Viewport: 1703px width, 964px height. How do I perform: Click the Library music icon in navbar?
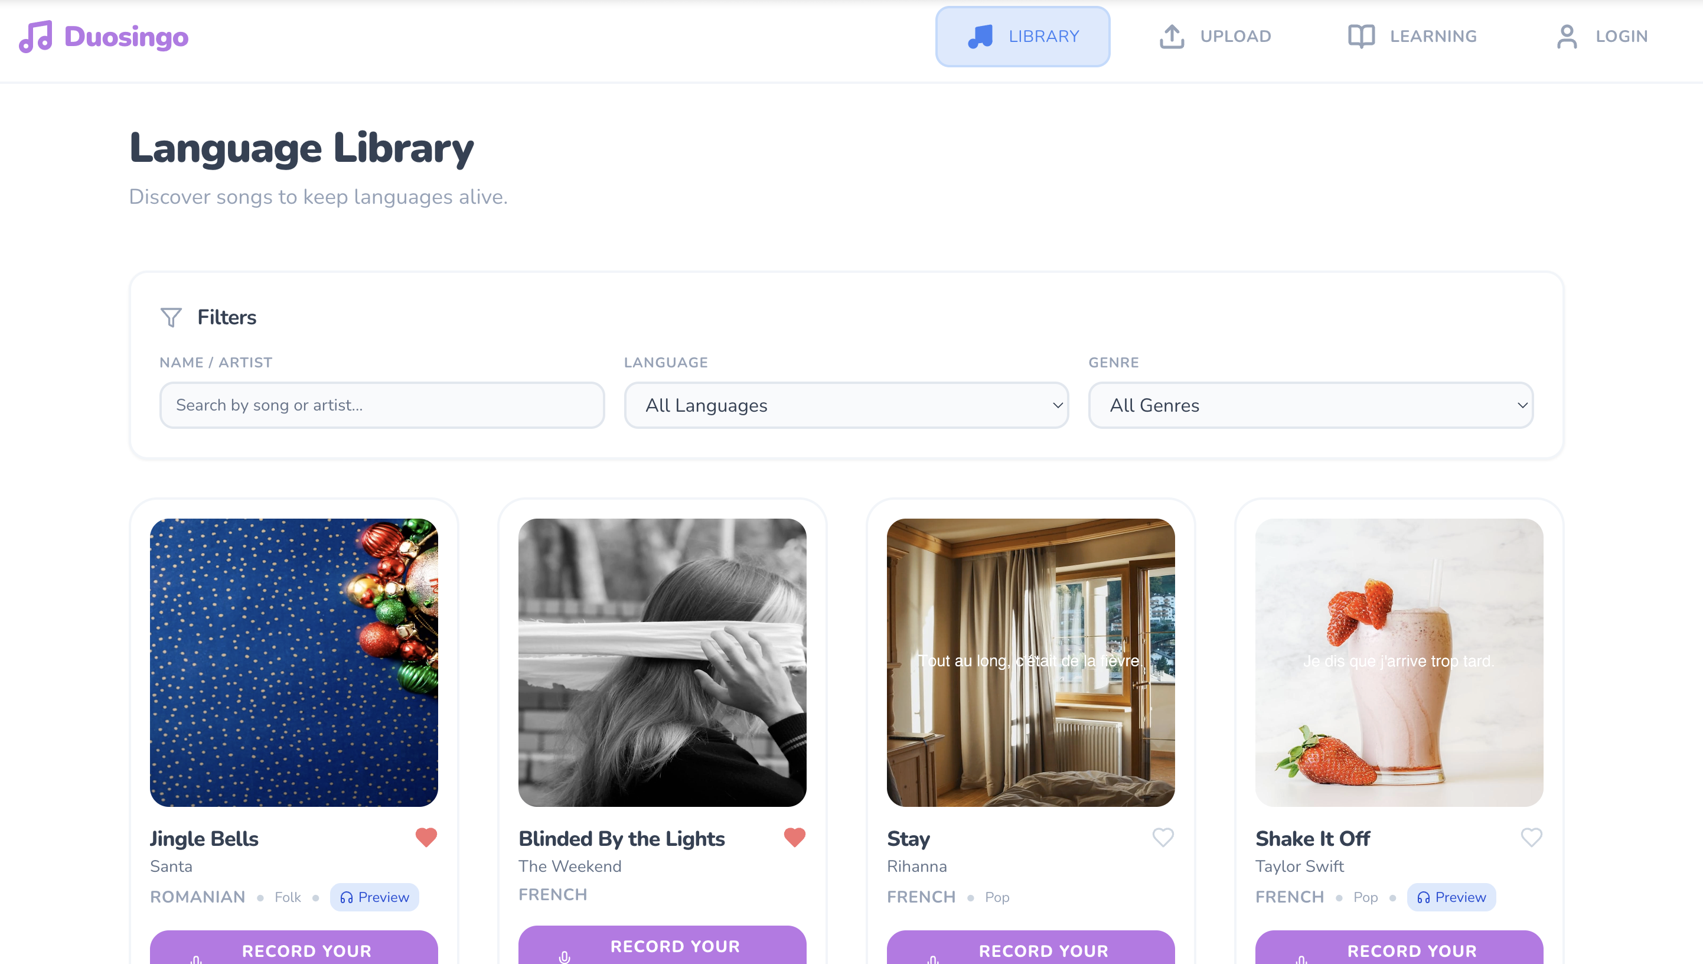[980, 37]
